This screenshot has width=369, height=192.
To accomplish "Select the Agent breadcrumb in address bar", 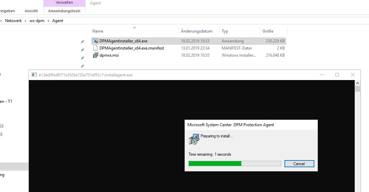I will click(58, 21).
